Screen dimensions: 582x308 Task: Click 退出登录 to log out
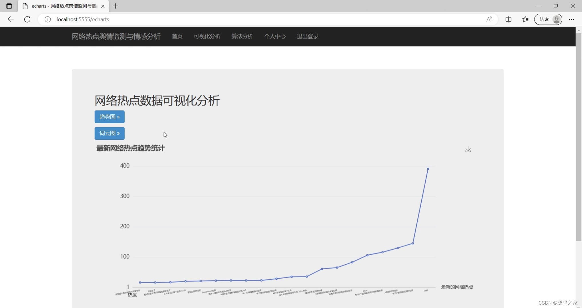307,37
